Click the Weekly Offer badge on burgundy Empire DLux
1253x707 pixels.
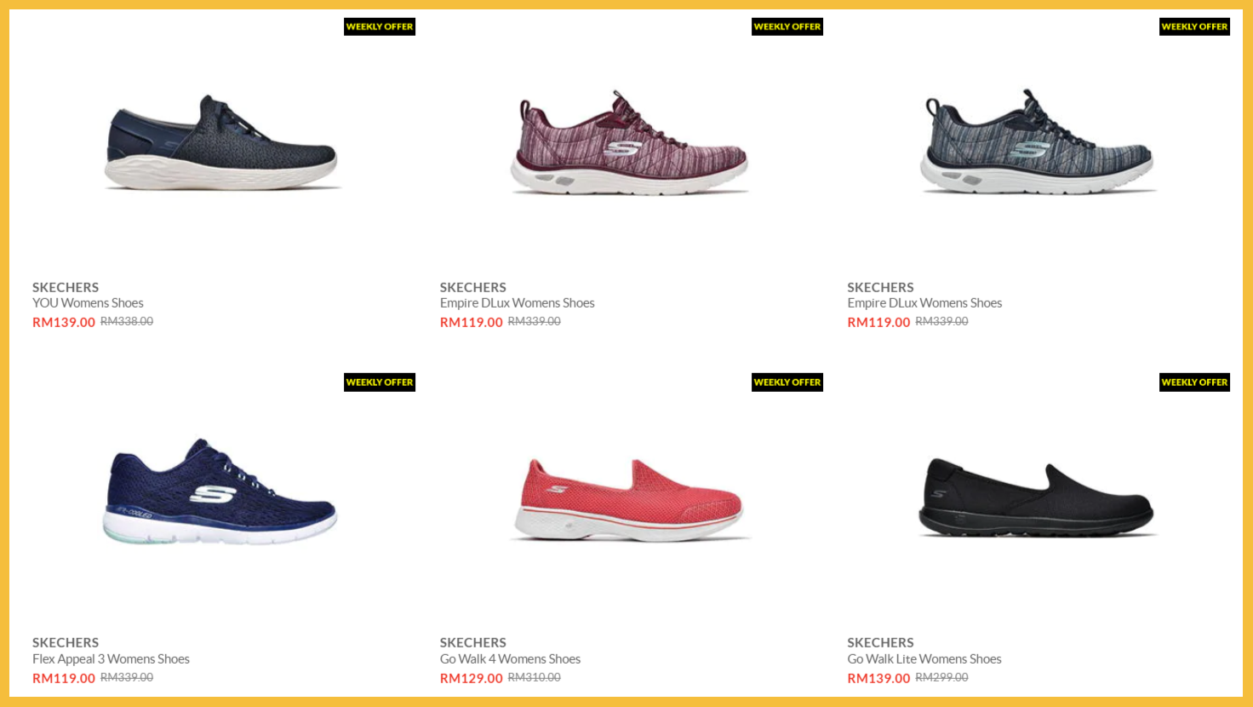(787, 26)
